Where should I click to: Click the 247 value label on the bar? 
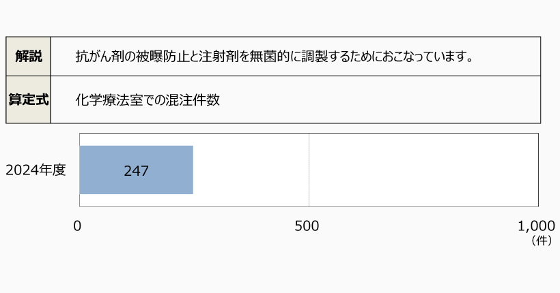click(x=137, y=171)
